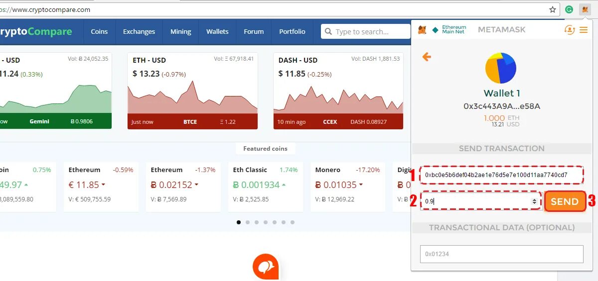This screenshot has height=281, width=598.
Task: Select the second featured coins carousel dot
Action: tap(248, 222)
